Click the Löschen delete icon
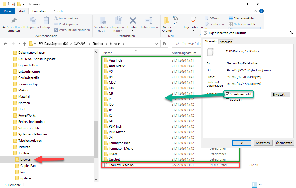296x188 pixels. [x=133, y=21]
